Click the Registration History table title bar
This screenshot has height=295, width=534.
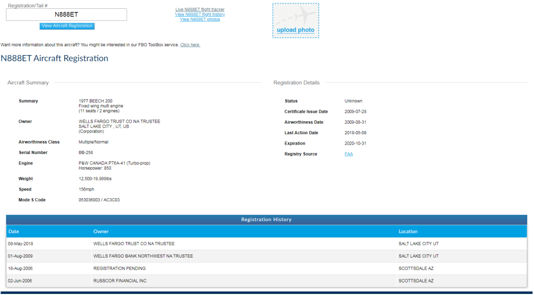(x=266, y=220)
